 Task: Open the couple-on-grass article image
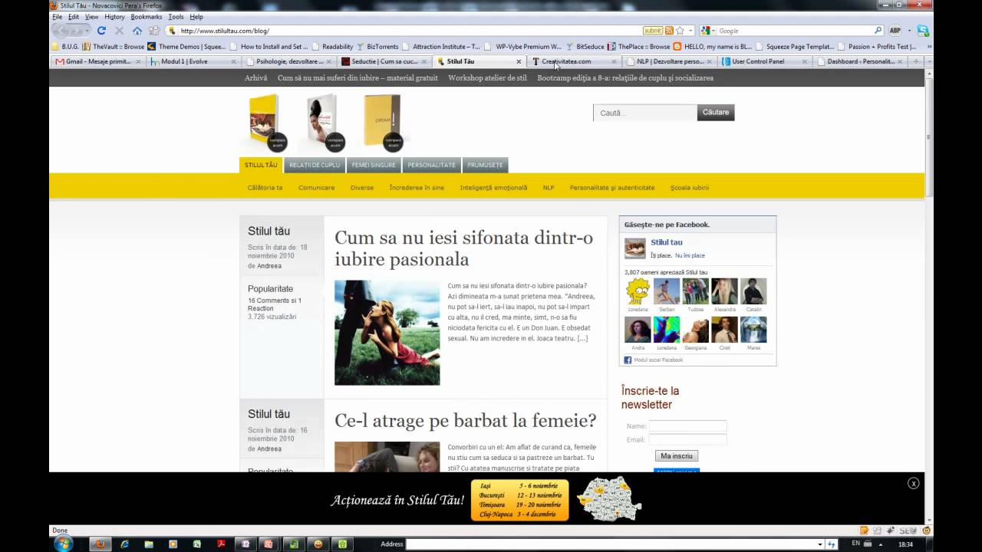pyautogui.click(x=387, y=333)
